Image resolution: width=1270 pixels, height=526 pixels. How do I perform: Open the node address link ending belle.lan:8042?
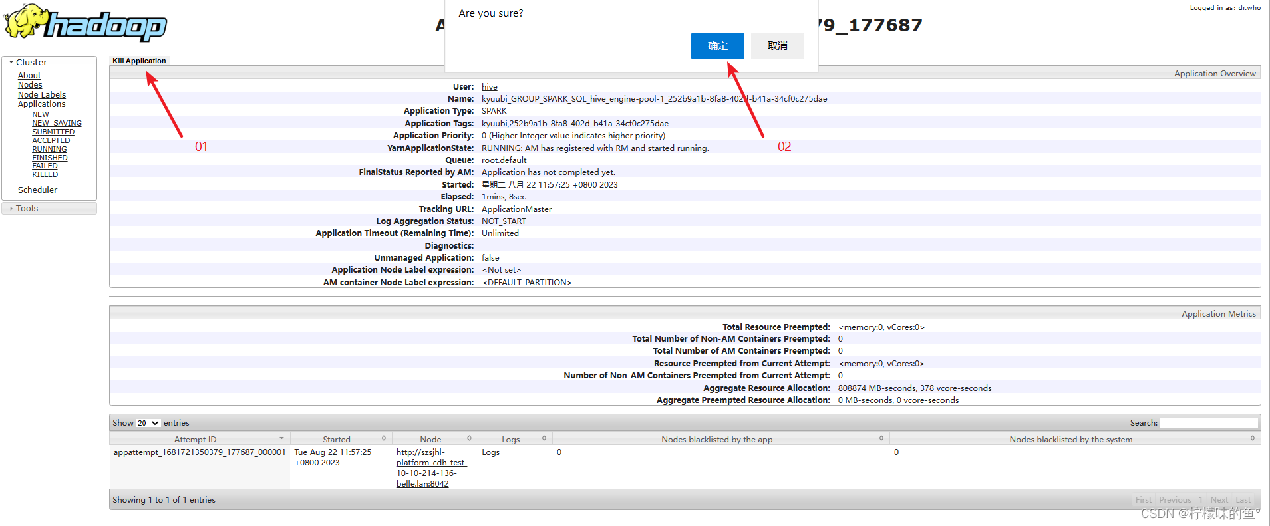pyautogui.click(x=432, y=468)
